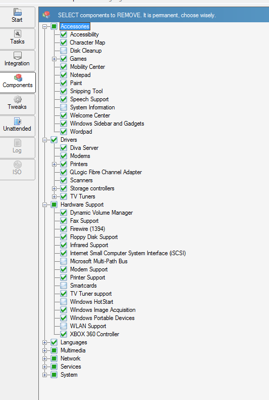This screenshot has width=269, height=400.
Task: Expand the Storage controllers node
Action: click(x=54, y=188)
